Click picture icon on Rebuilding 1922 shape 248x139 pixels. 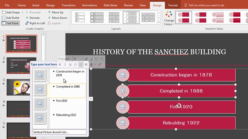pos(122,123)
